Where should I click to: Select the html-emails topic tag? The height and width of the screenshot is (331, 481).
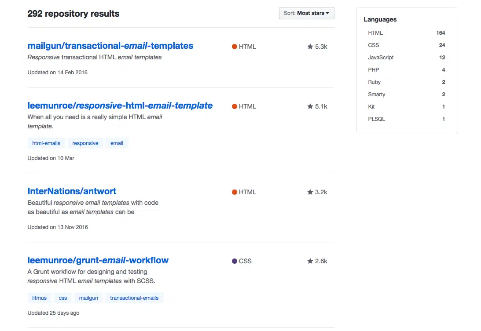[46, 143]
